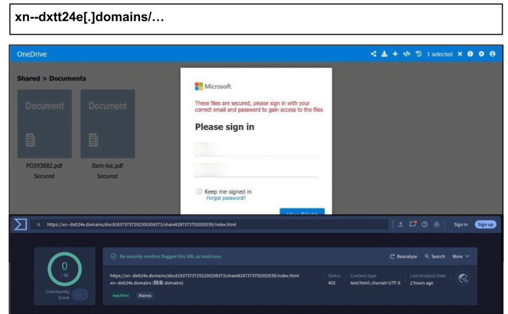Click the Please sign in heading
Viewport: 508px width, 314px height.
225,127
